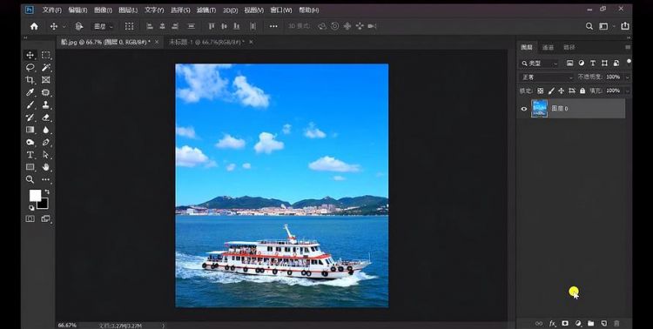Select the Horizontal Type tool

pyautogui.click(x=30, y=155)
